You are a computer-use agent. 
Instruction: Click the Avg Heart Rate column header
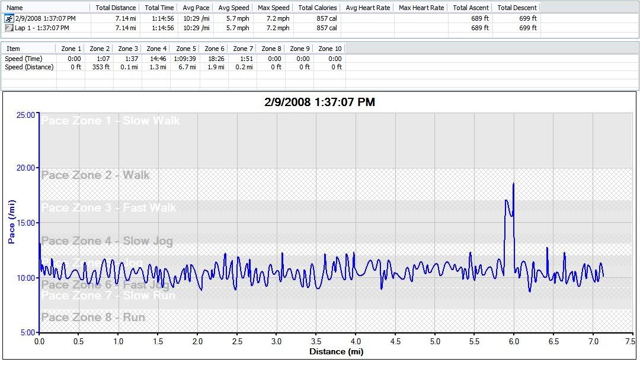click(x=367, y=8)
